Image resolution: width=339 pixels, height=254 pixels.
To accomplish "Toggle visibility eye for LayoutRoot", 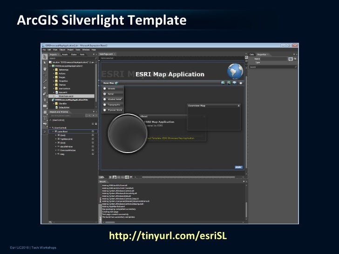I will click(x=93, y=131).
